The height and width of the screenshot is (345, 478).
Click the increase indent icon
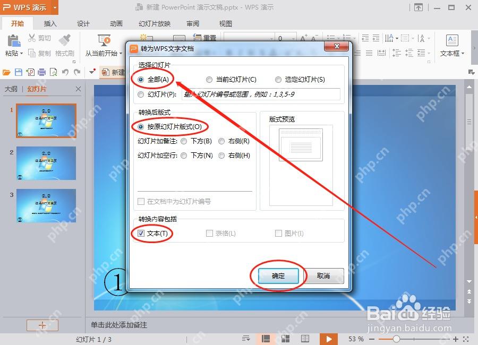pyautogui.click(x=376, y=38)
